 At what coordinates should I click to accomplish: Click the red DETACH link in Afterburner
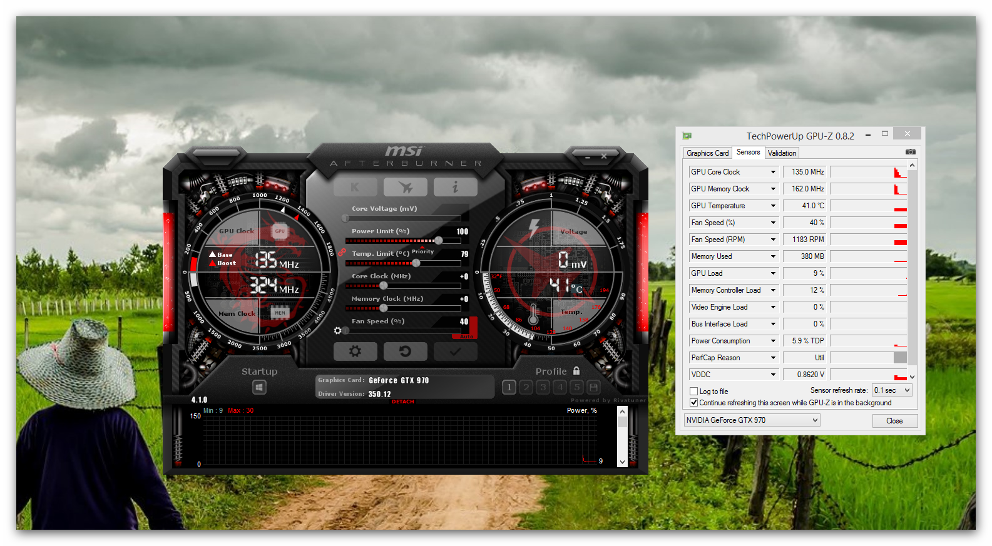(x=403, y=402)
